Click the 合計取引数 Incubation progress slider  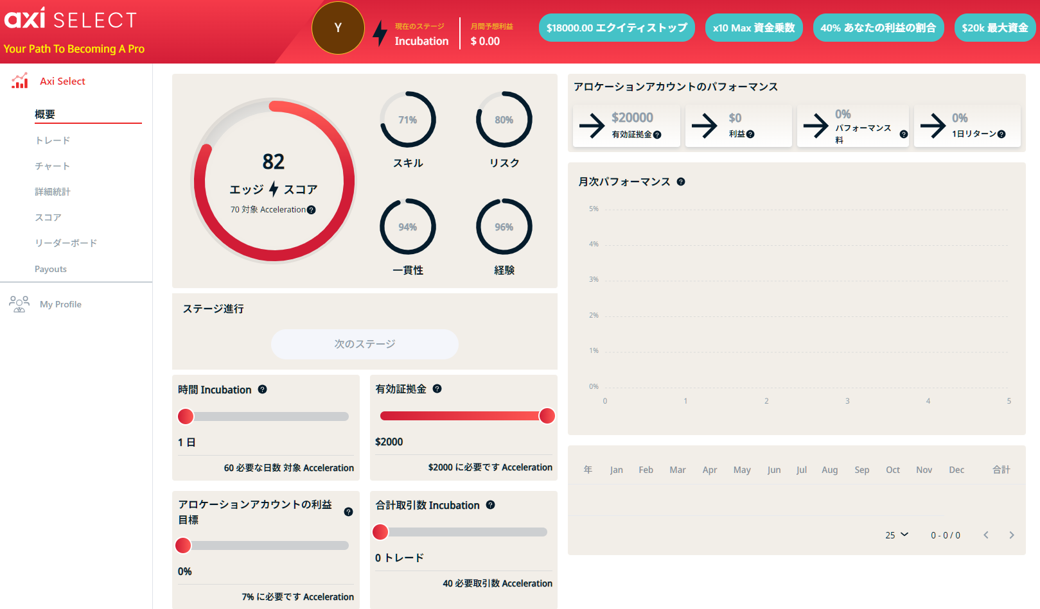460,532
